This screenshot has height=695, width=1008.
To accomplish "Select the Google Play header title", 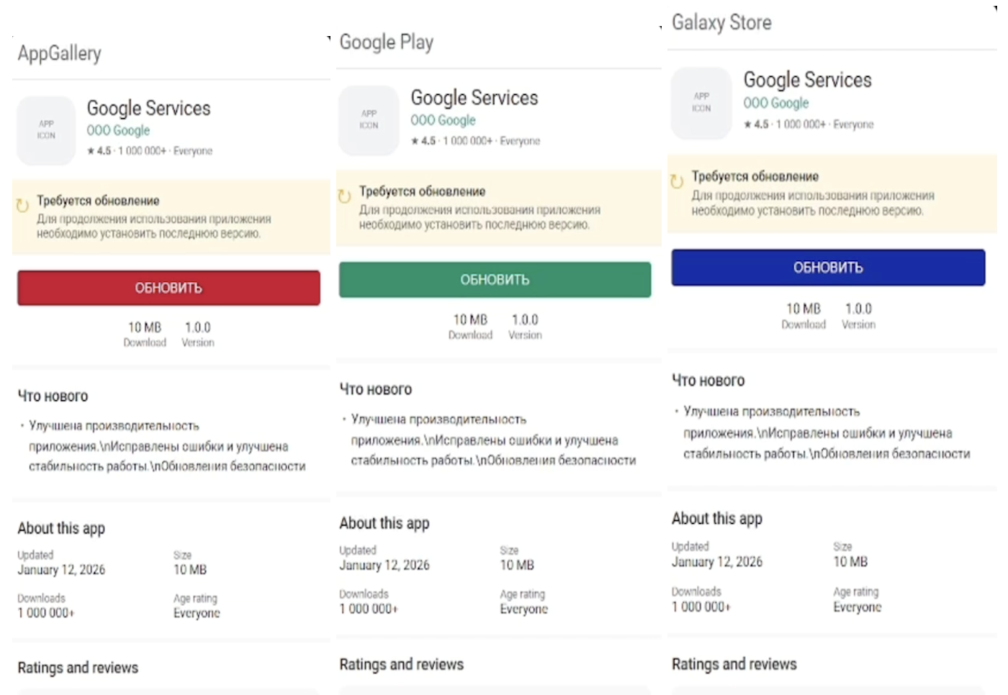I will (x=387, y=42).
